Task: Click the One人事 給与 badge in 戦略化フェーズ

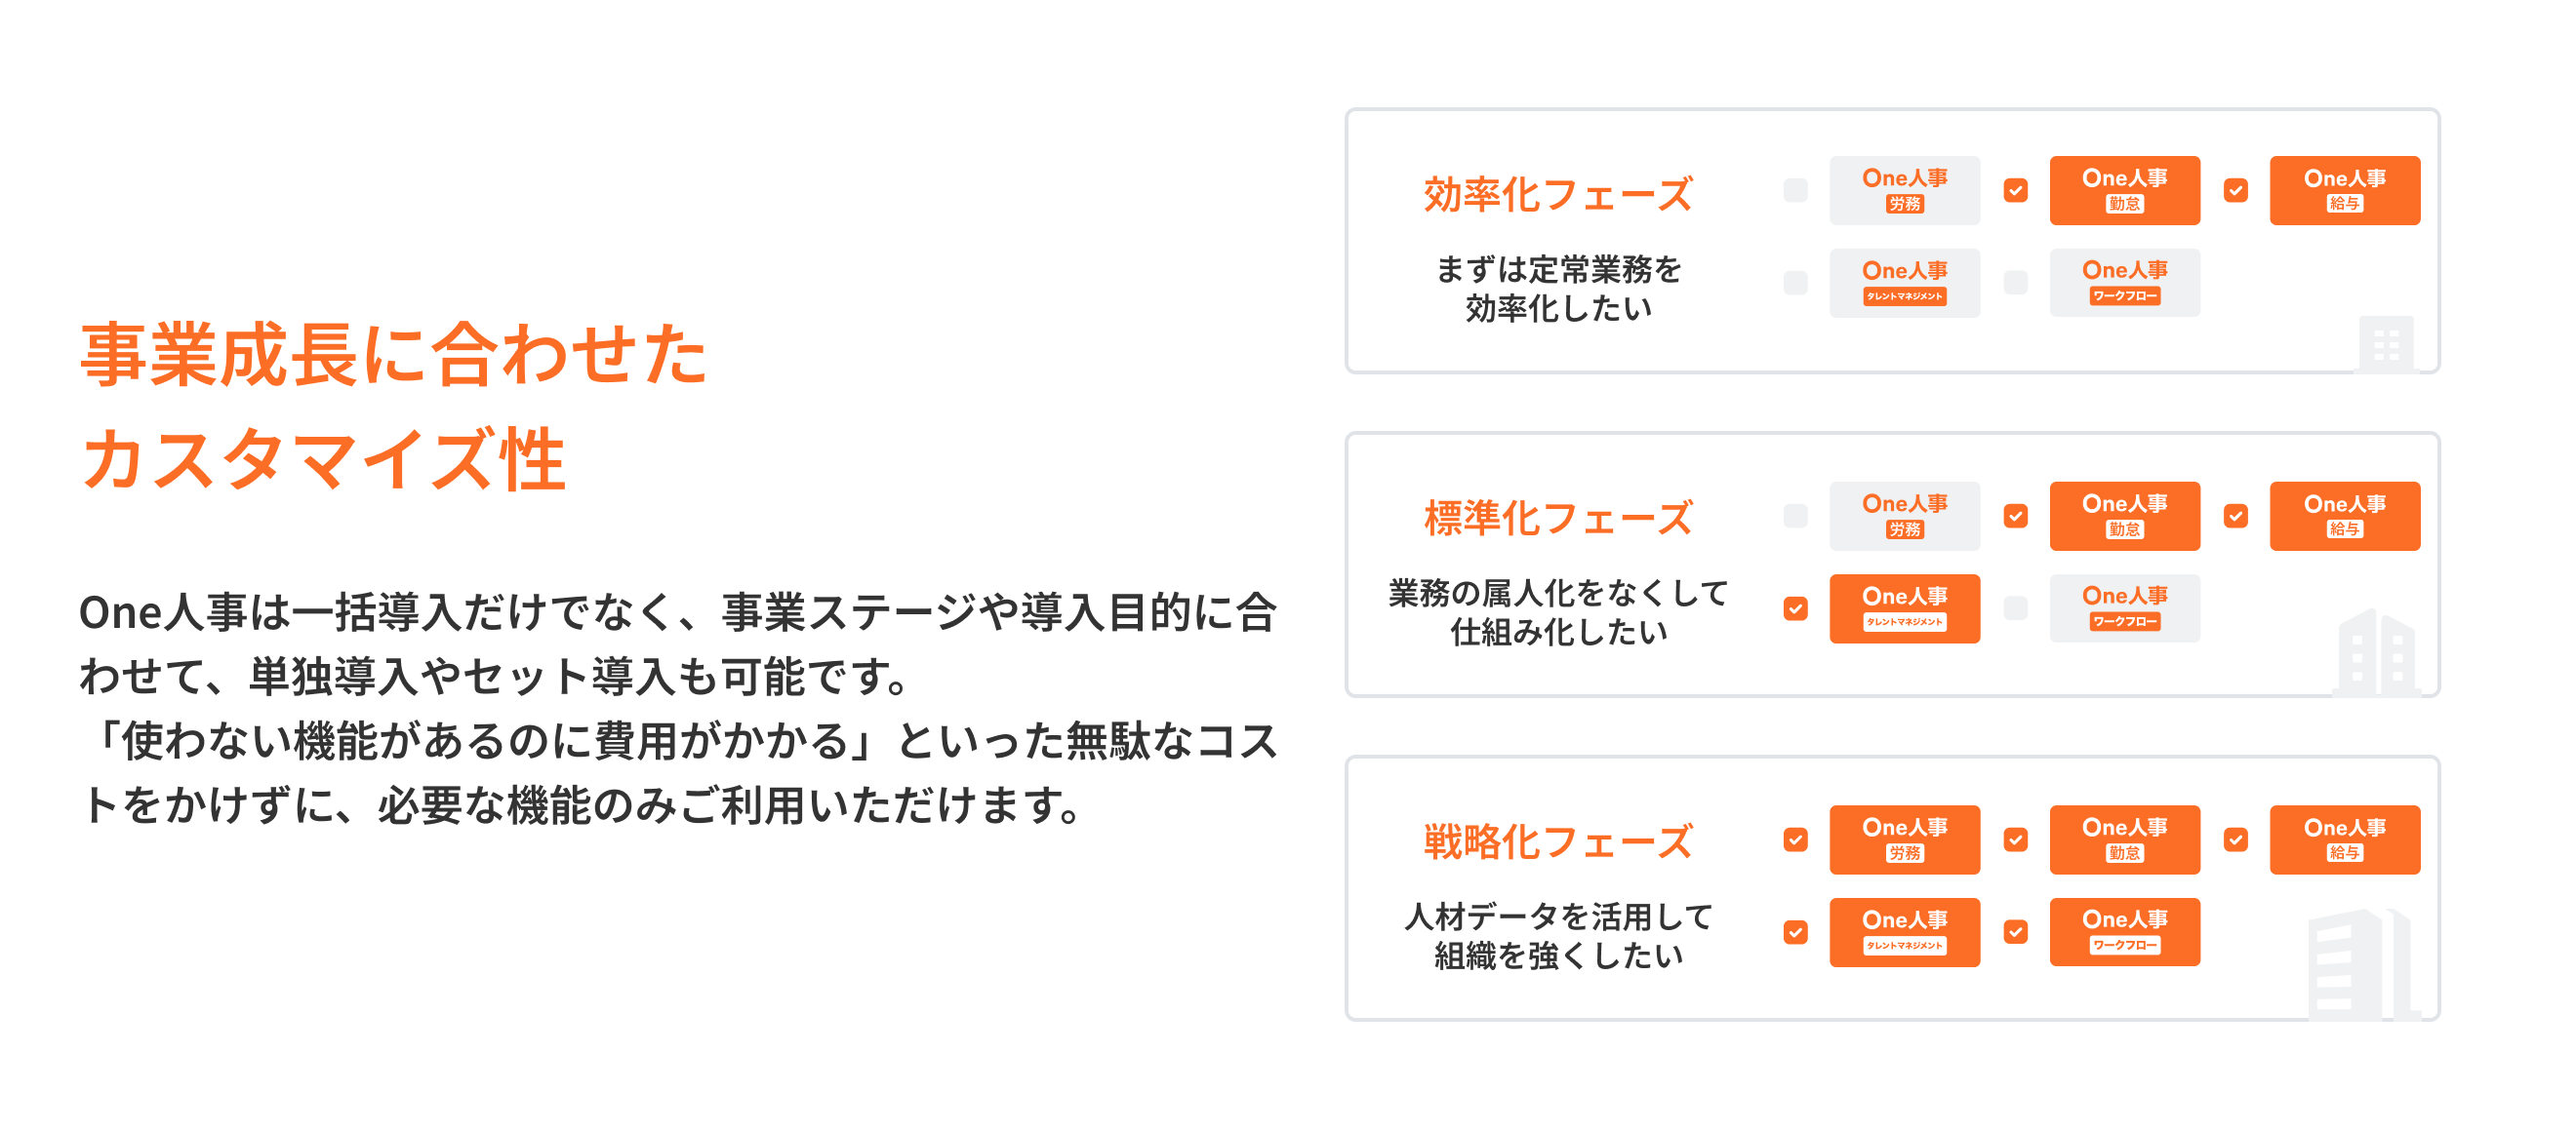Action: pyautogui.click(x=2344, y=839)
